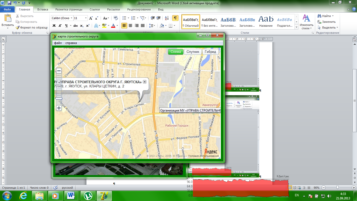
Task: Justify the paragraph text
Action: pos(142,26)
